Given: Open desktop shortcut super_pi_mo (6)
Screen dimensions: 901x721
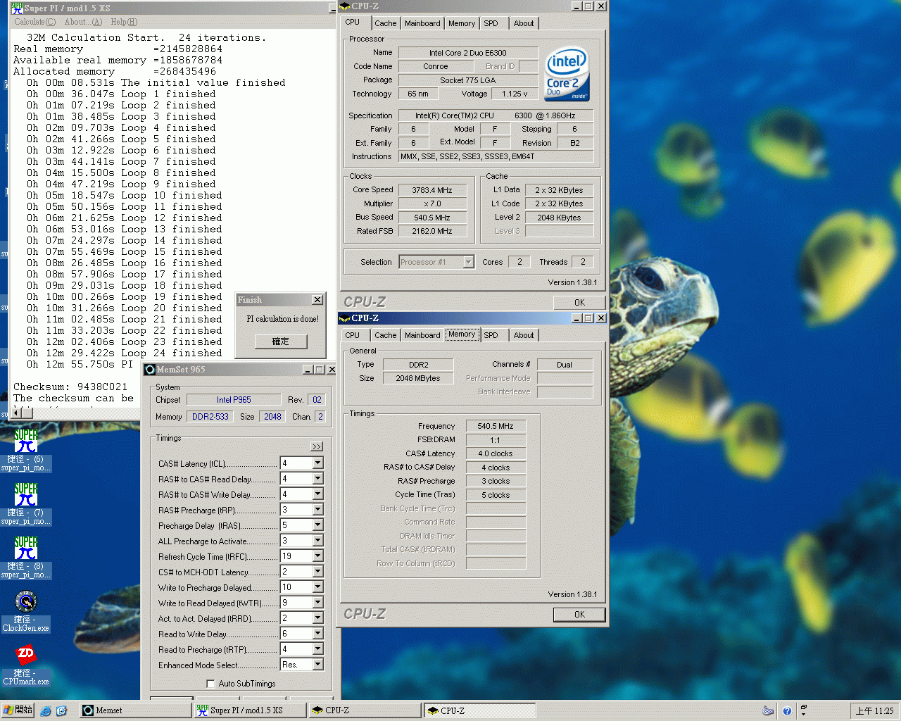Looking at the screenshot, I should point(26,450).
